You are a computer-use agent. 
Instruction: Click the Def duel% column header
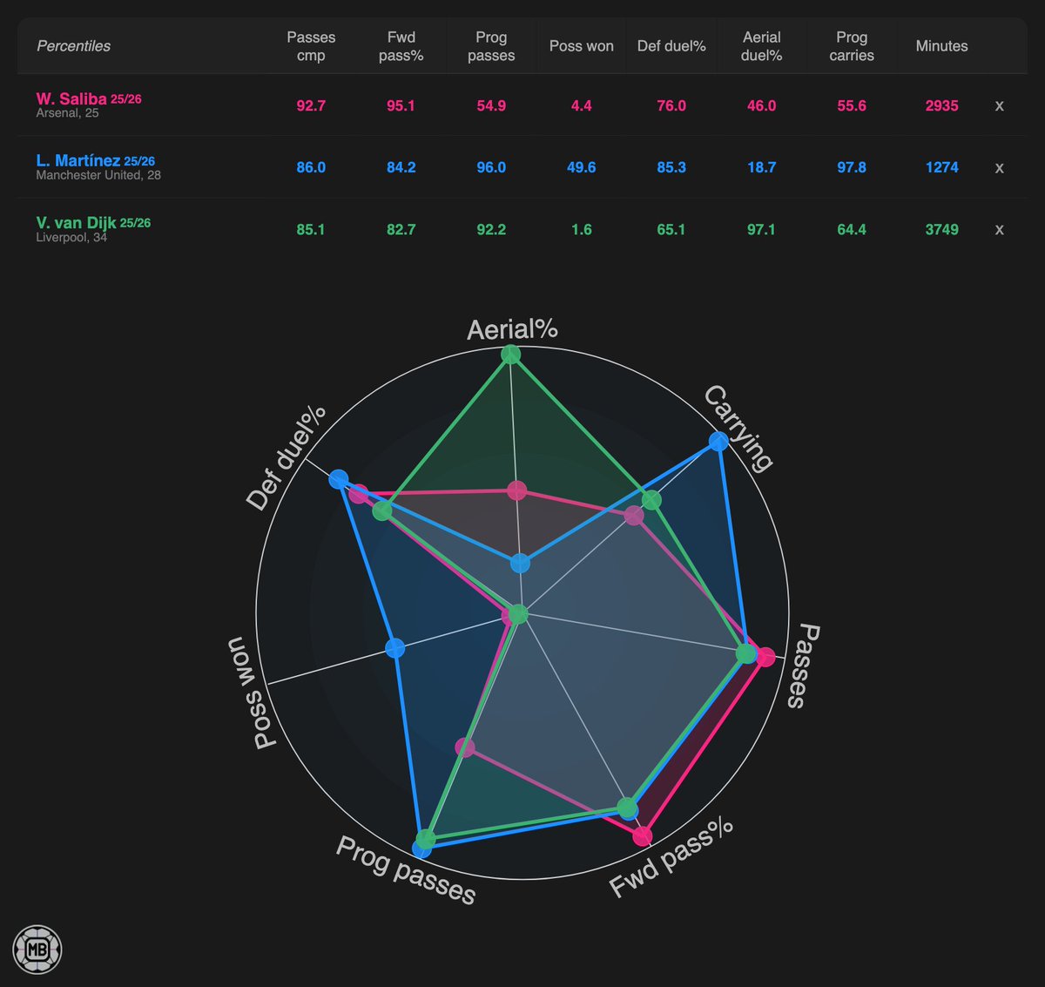click(671, 46)
